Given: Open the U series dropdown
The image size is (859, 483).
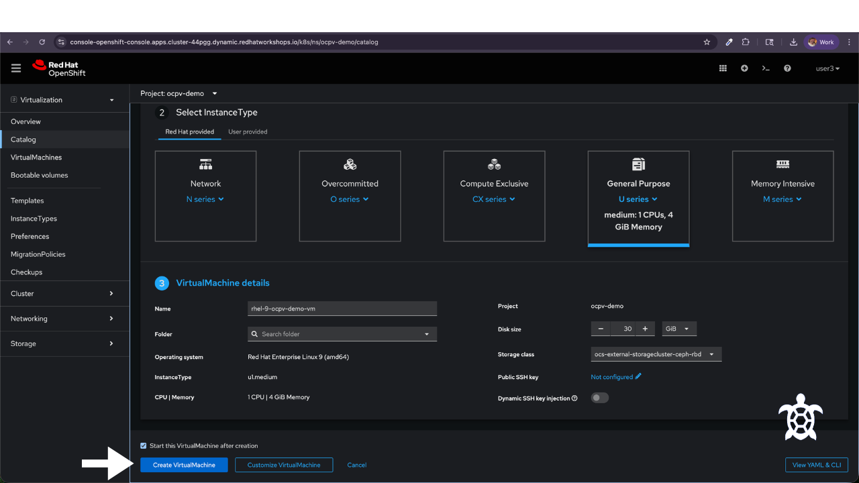Looking at the screenshot, I should 638,199.
